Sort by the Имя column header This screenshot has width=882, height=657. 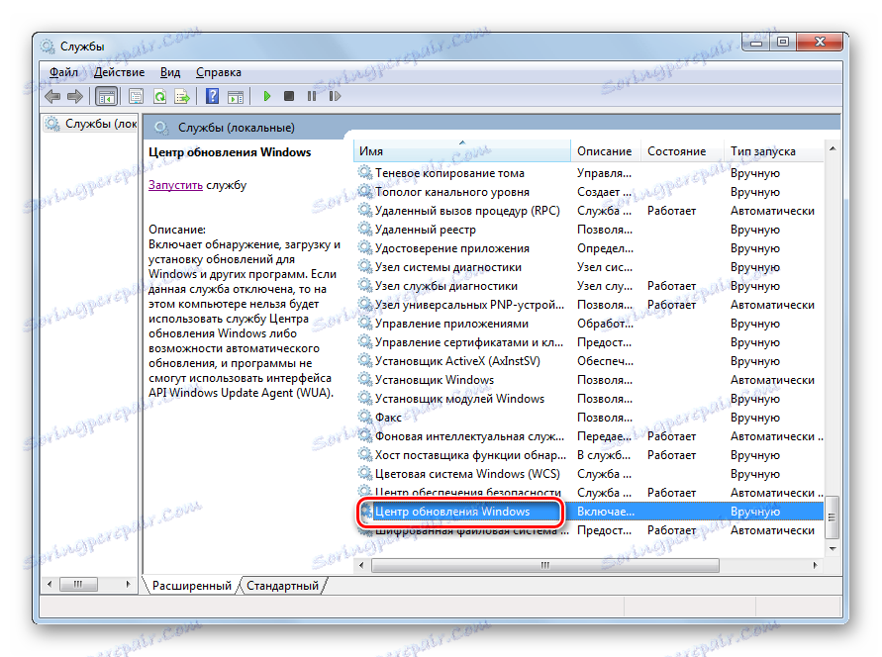point(462,151)
